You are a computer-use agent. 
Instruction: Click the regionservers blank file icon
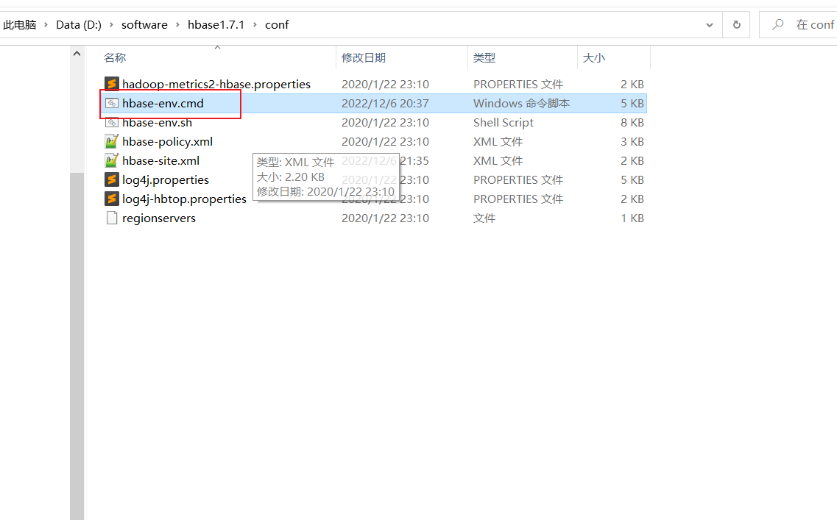[112, 218]
